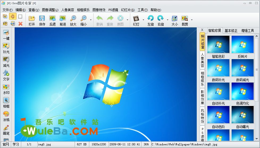Open the 工具(T) menu
Viewport: 260px width, 148px height.
point(142,10)
